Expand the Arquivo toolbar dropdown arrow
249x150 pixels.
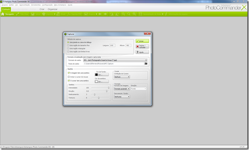pyautogui.click(x=96, y=14)
